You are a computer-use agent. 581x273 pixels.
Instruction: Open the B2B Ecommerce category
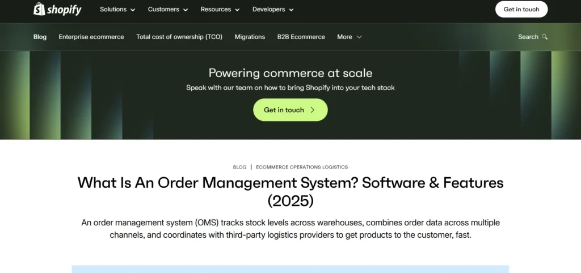click(301, 37)
